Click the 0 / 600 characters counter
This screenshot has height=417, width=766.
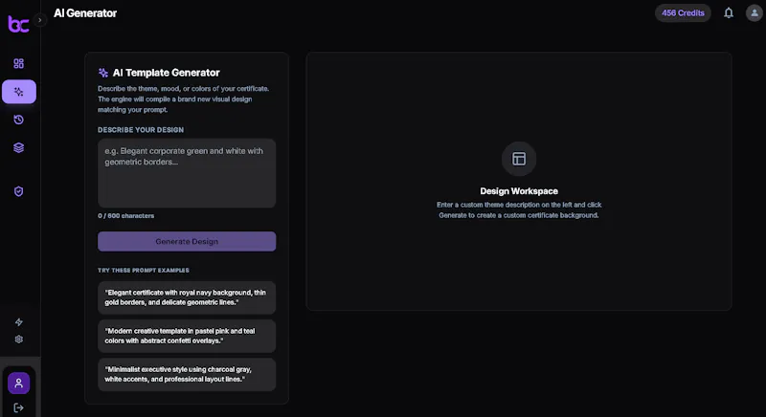(x=126, y=215)
